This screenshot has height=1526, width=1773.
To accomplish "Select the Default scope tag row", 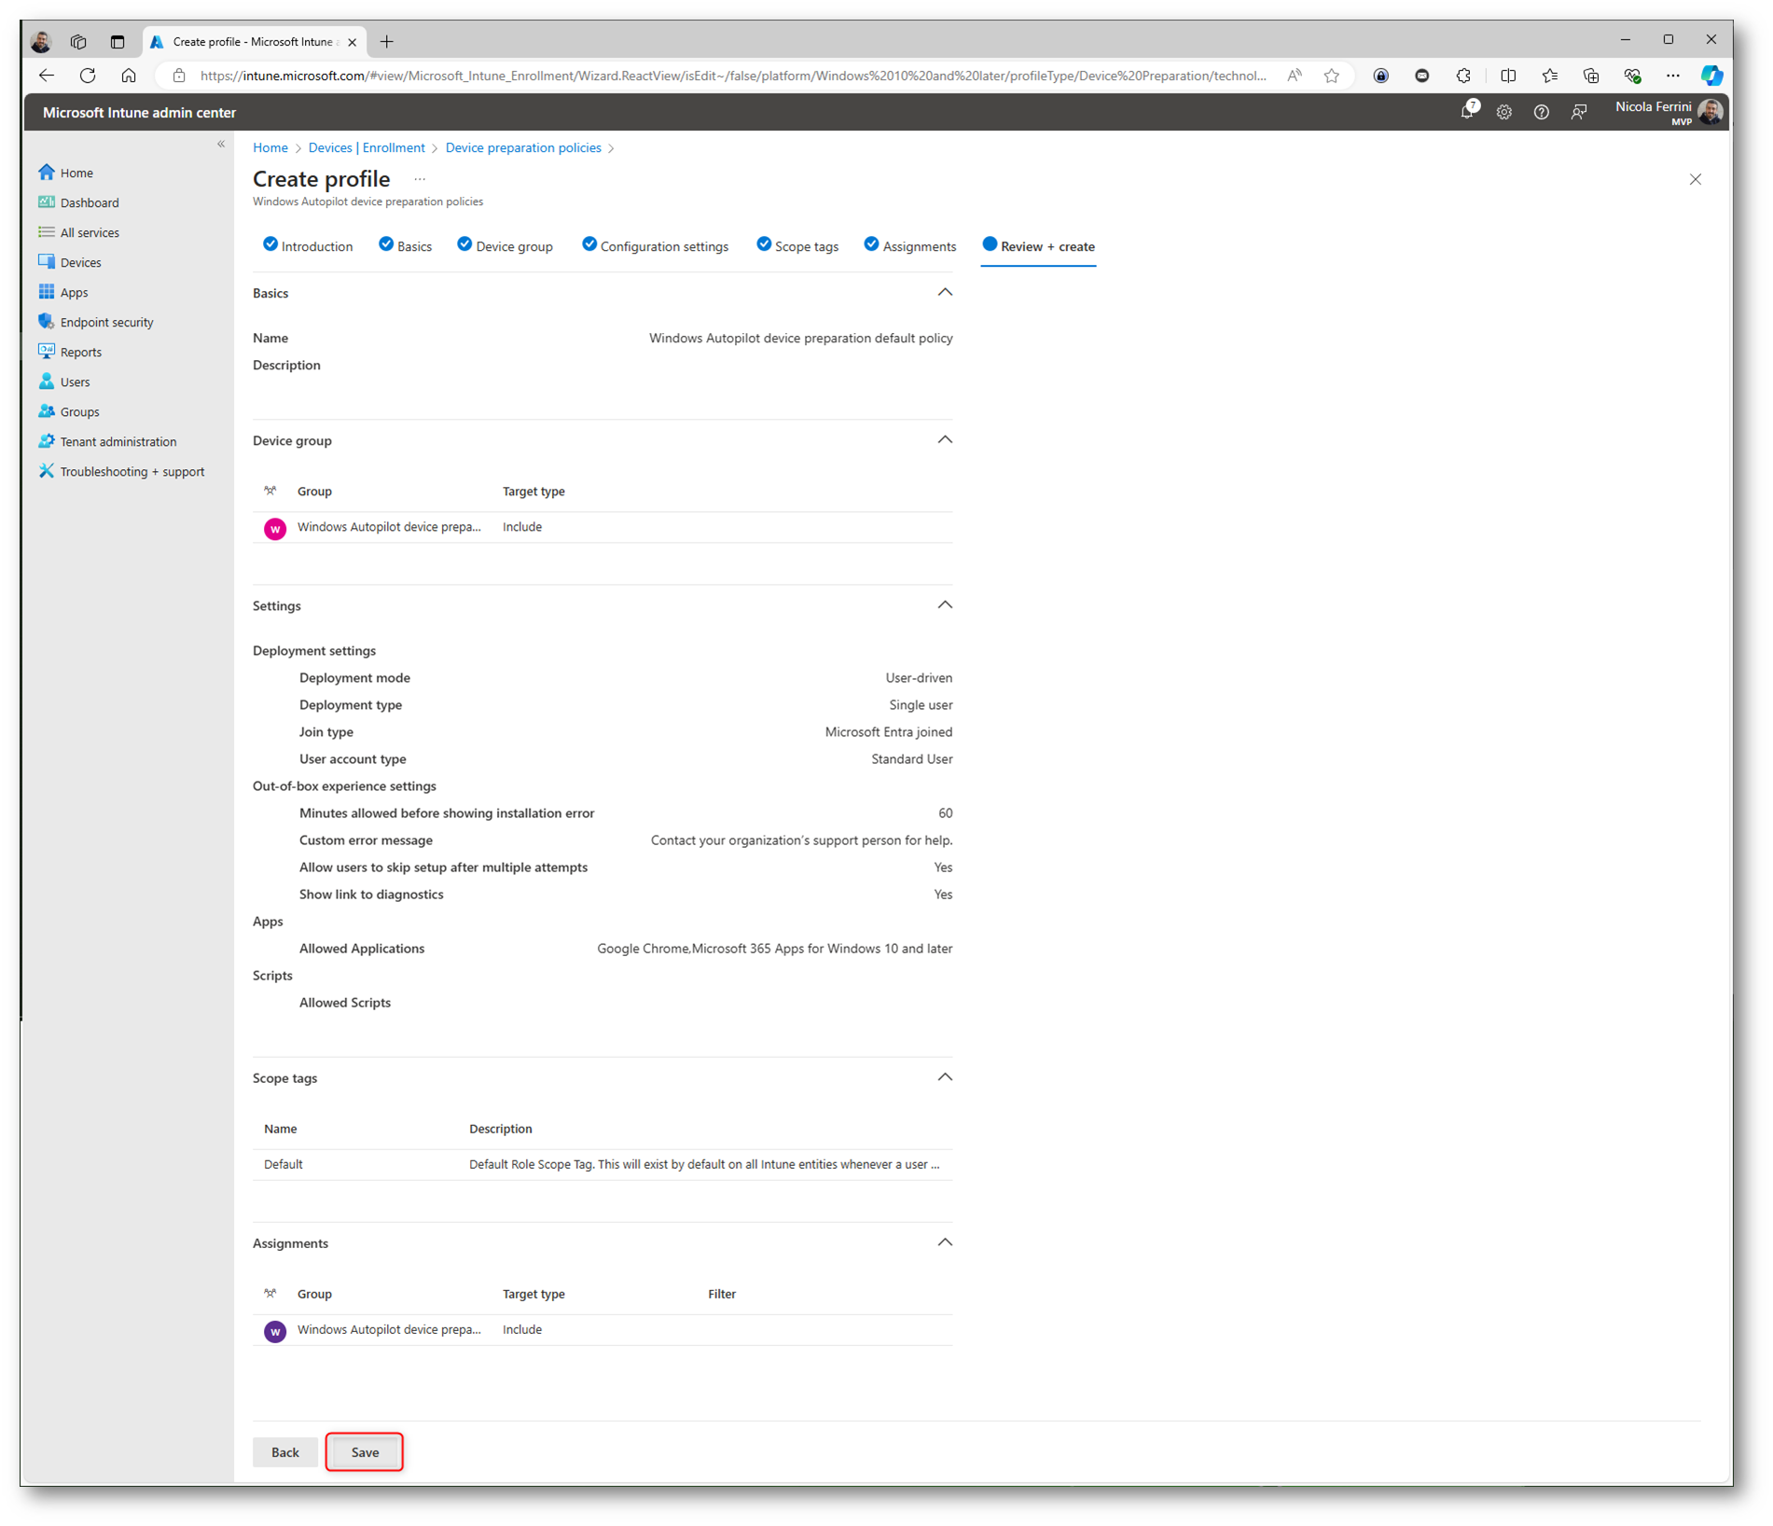I will point(603,1164).
